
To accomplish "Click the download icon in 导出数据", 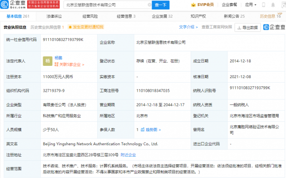I will [239, 28].
